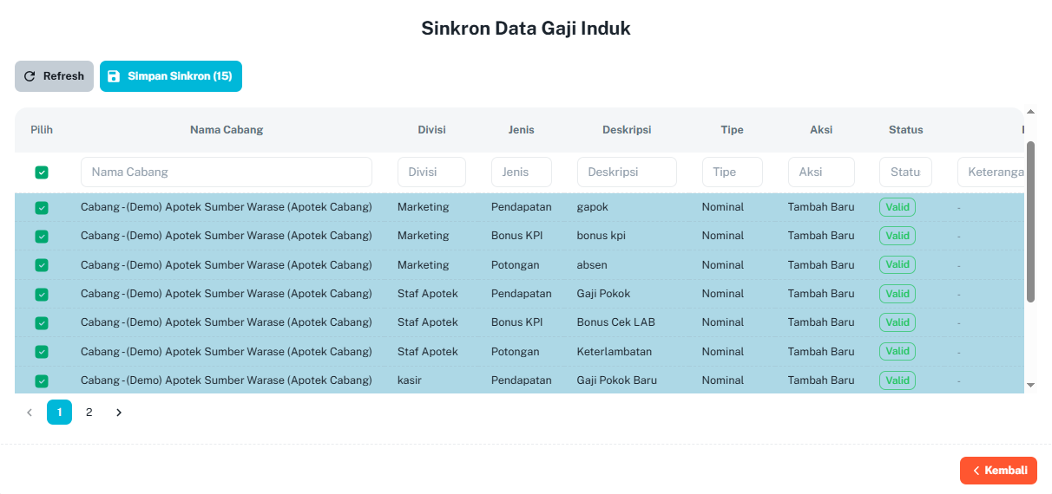Focus the Deskripsi filter field
1052x494 pixels.
(x=627, y=172)
